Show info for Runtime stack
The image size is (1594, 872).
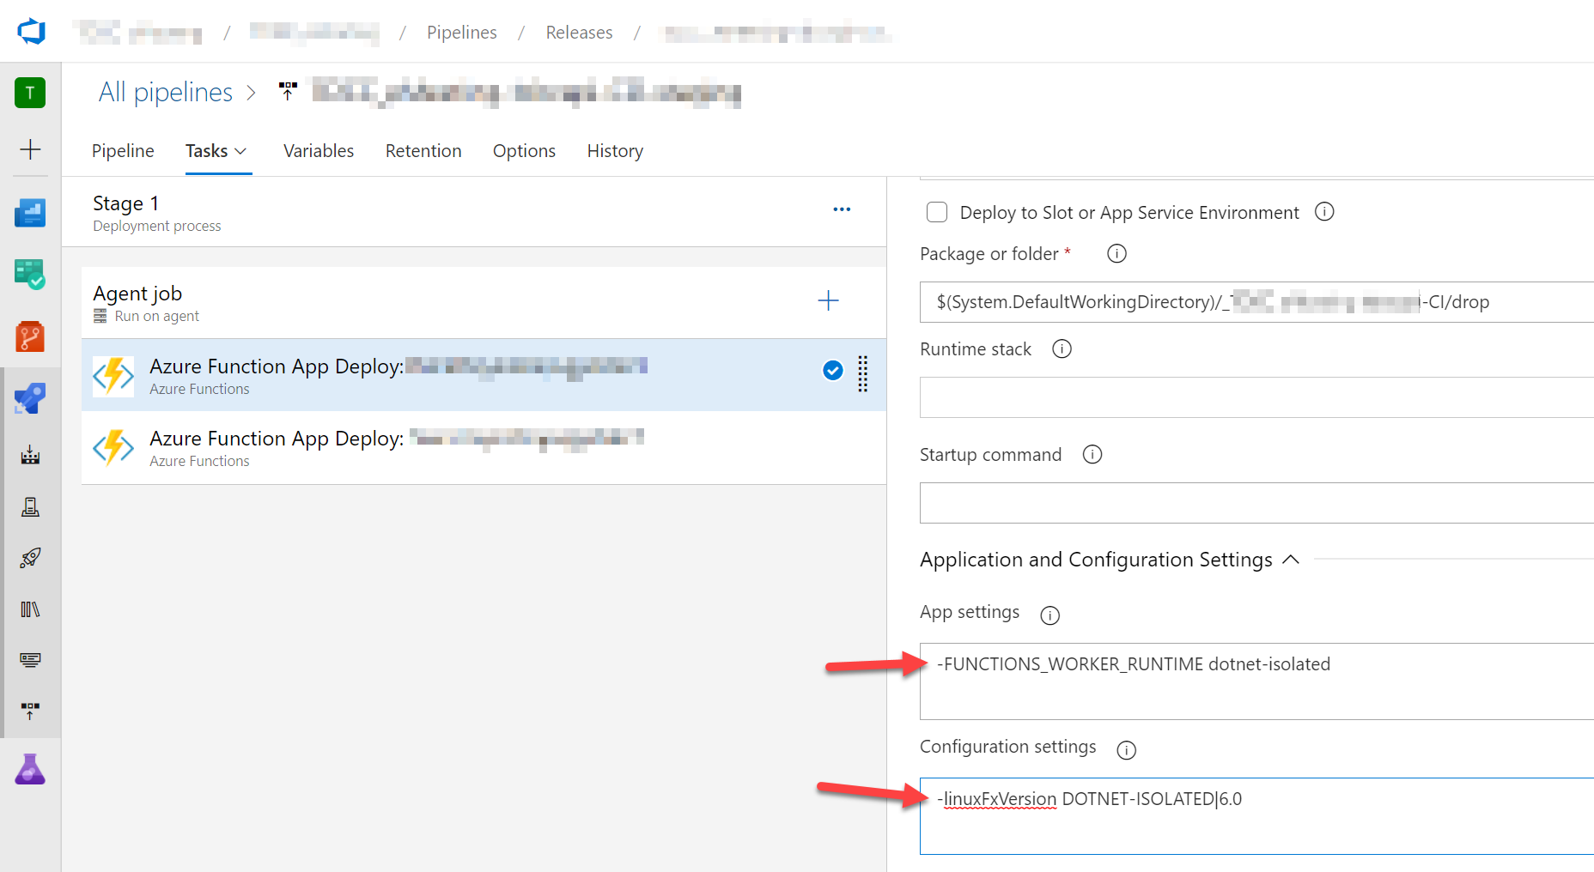click(x=1062, y=348)
